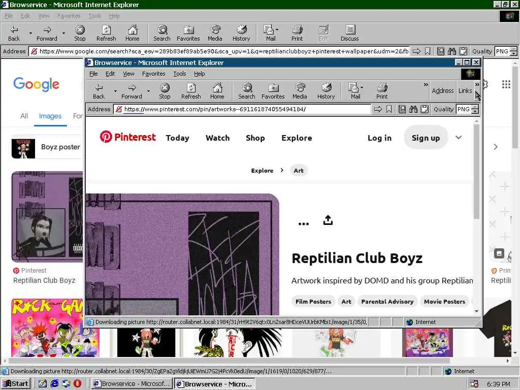Click Back in the background Google window
Viewport: 520px width, 390px height.
(x=14, y=33)
